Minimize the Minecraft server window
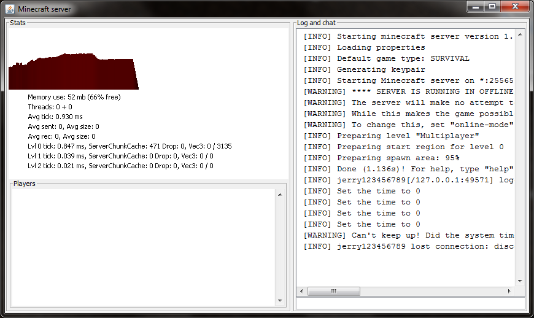Image resolution: width=534 pixels, height=318 pixels. click(x=476, y=7)
